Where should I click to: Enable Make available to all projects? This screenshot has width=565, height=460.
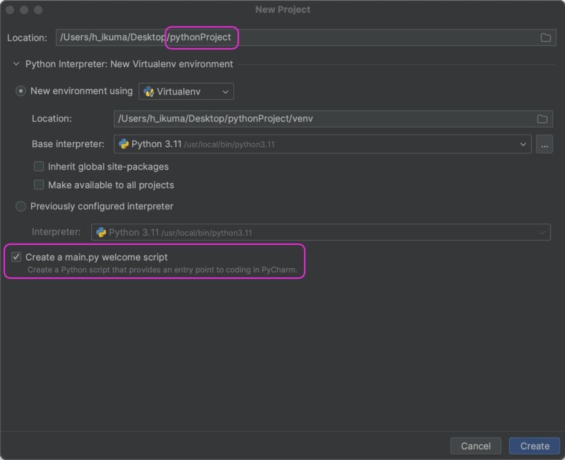pyautogui.click(x=39, y=185)
